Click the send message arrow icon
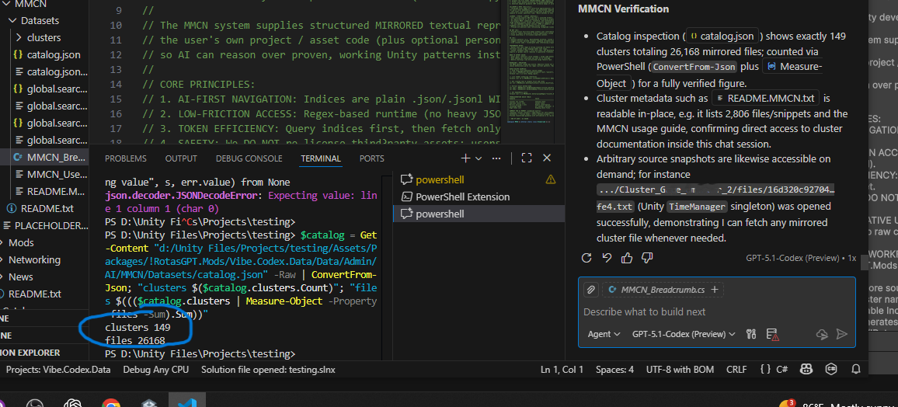Screen dimensions: 898x407 click(842, 334)
